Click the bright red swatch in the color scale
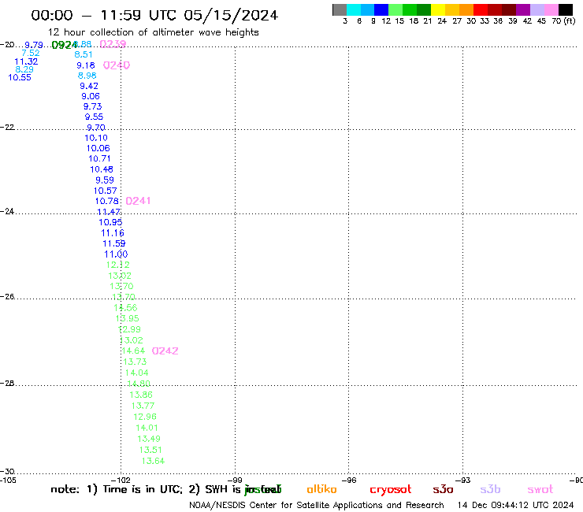The width and height of the screenshot is (583, 512). (481, 9)
